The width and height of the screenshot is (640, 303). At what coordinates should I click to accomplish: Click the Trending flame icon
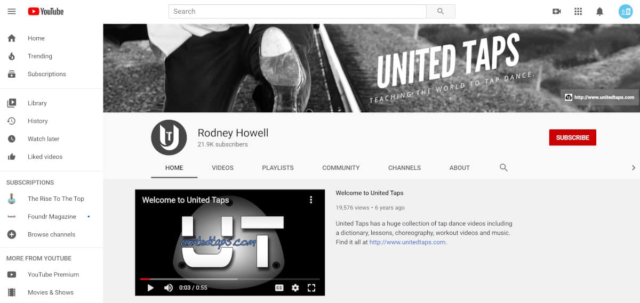[x=12, y=56]
